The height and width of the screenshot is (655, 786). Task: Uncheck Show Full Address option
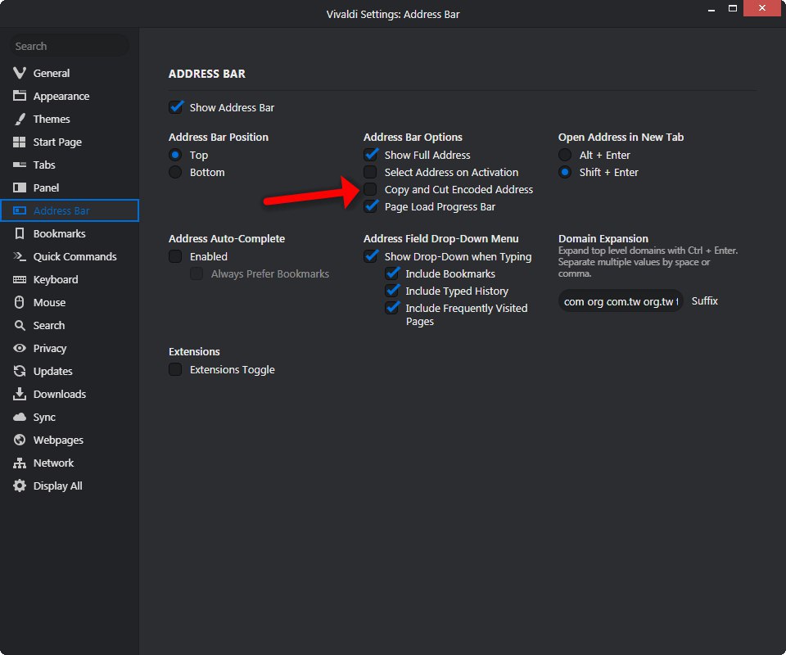[371, 155]
